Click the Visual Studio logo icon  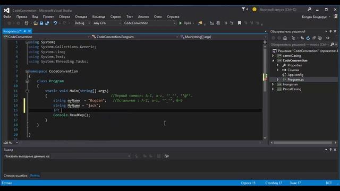[6, 10]
